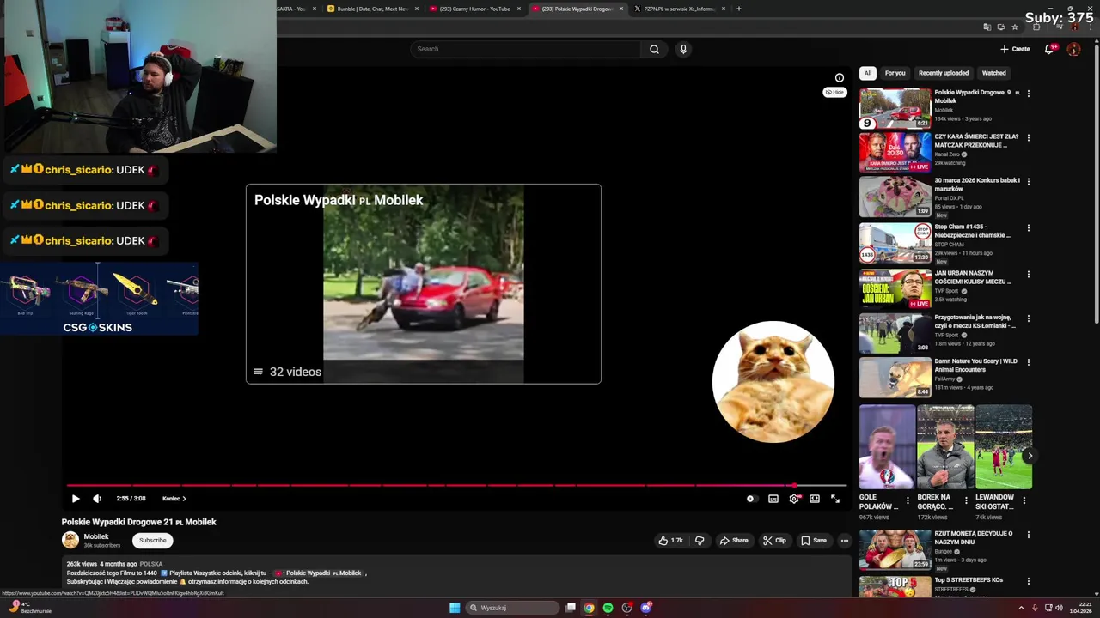Toggle subtitles/closed captions button
The width and height of the screenshot is (1100, 618).
(773, 499)
